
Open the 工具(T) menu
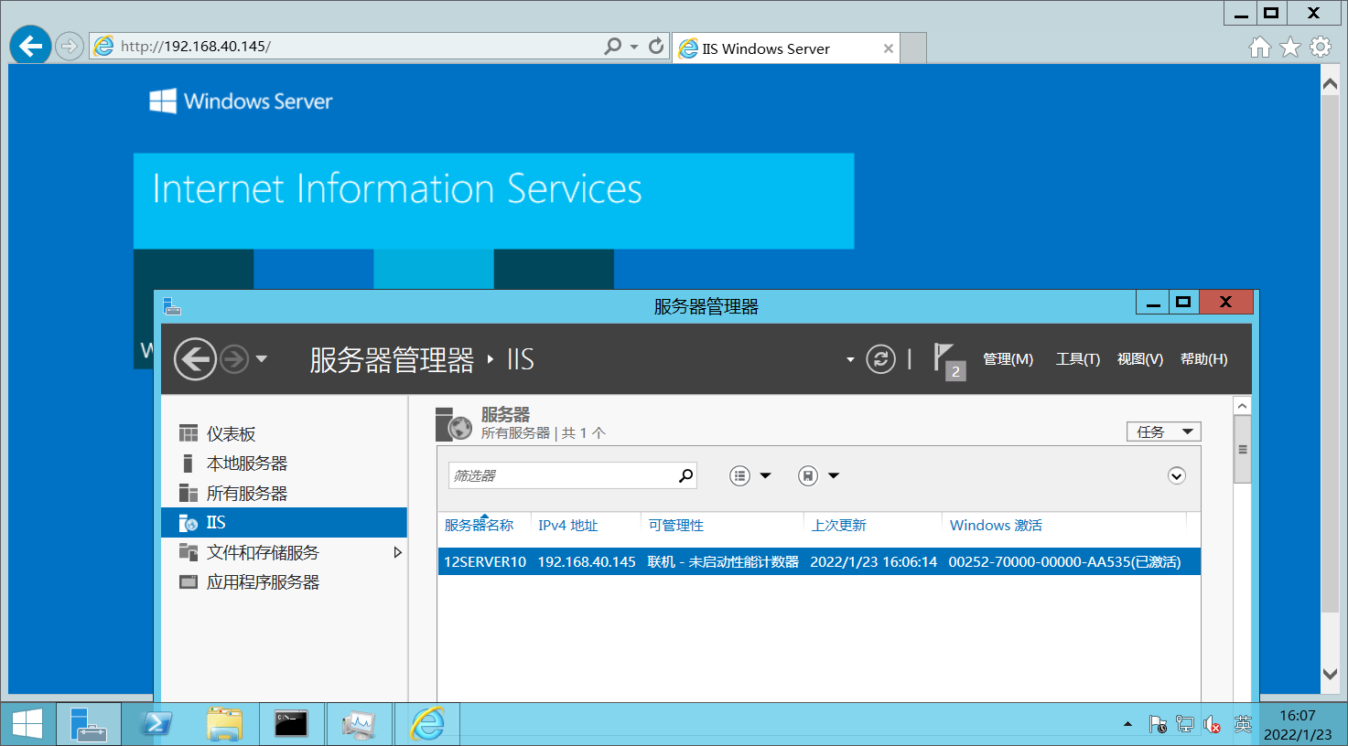pos(1078,359)
